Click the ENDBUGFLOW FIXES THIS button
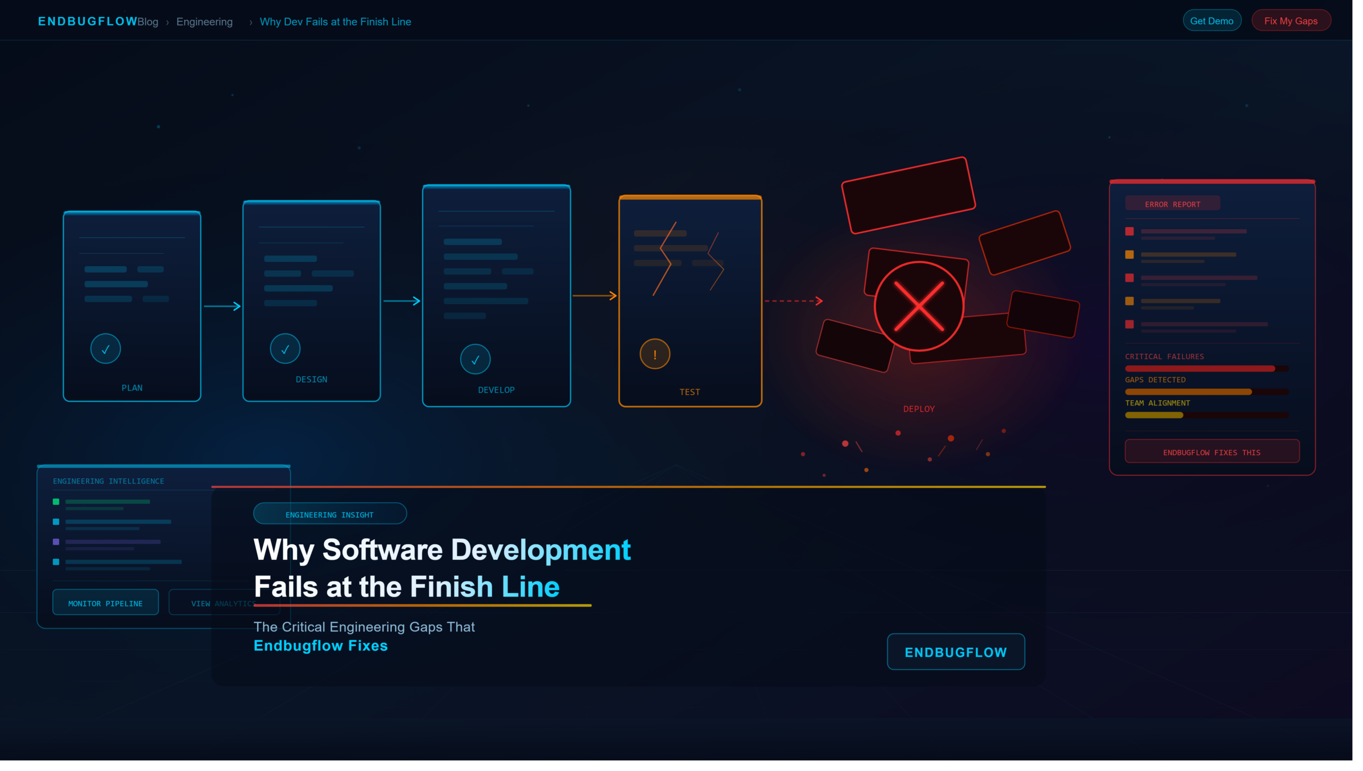The width and height of the screenshot is (1363, 771). (x=1212, y=451)
